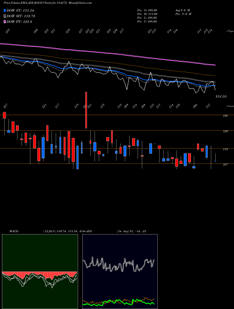Click the tall red spike candlestick
This screenshot has width=234, height=309.
(86, 110)
